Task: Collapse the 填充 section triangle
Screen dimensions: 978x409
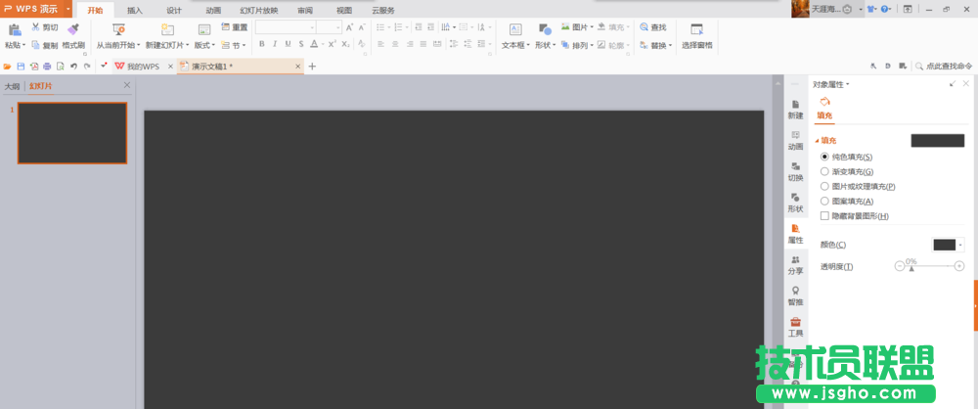Action: [817, 140]
